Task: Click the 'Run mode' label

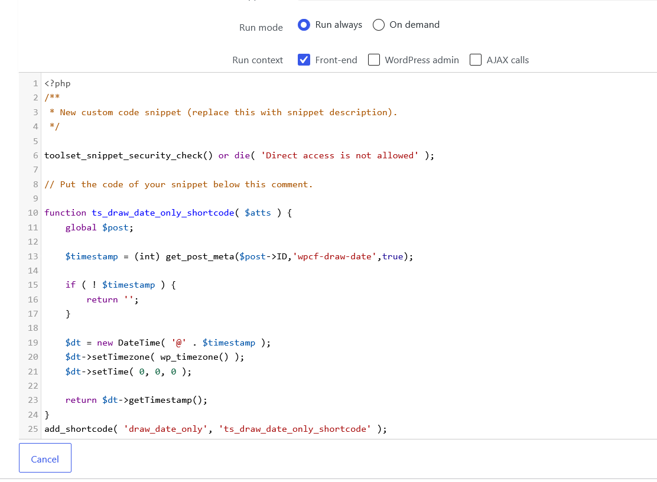Action: (x=261, y=28)
